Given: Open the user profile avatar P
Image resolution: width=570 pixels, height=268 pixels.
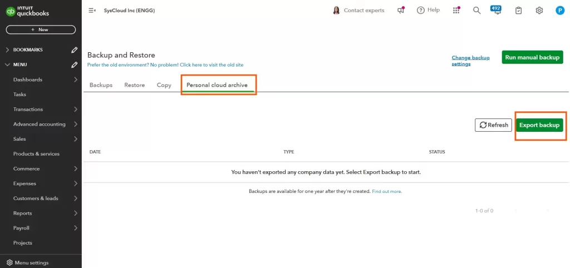Looking at the screenshot, I should pyautogui.click(x=560, y=11).
